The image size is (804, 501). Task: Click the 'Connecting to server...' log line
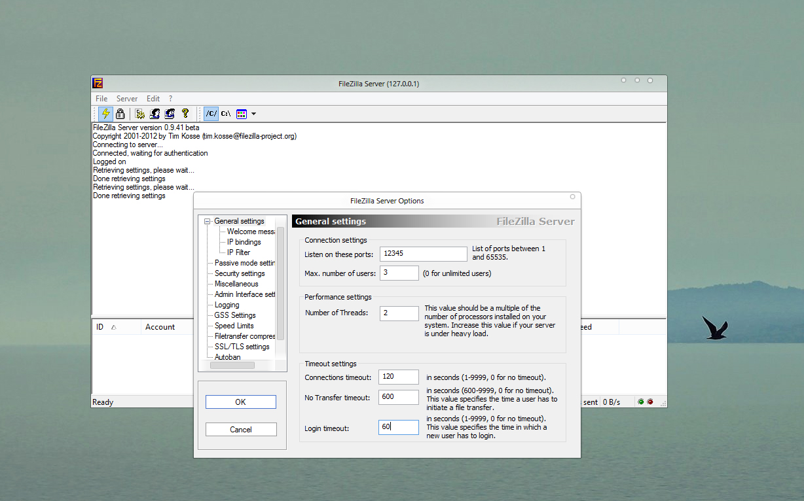click(x=128, y=145)
